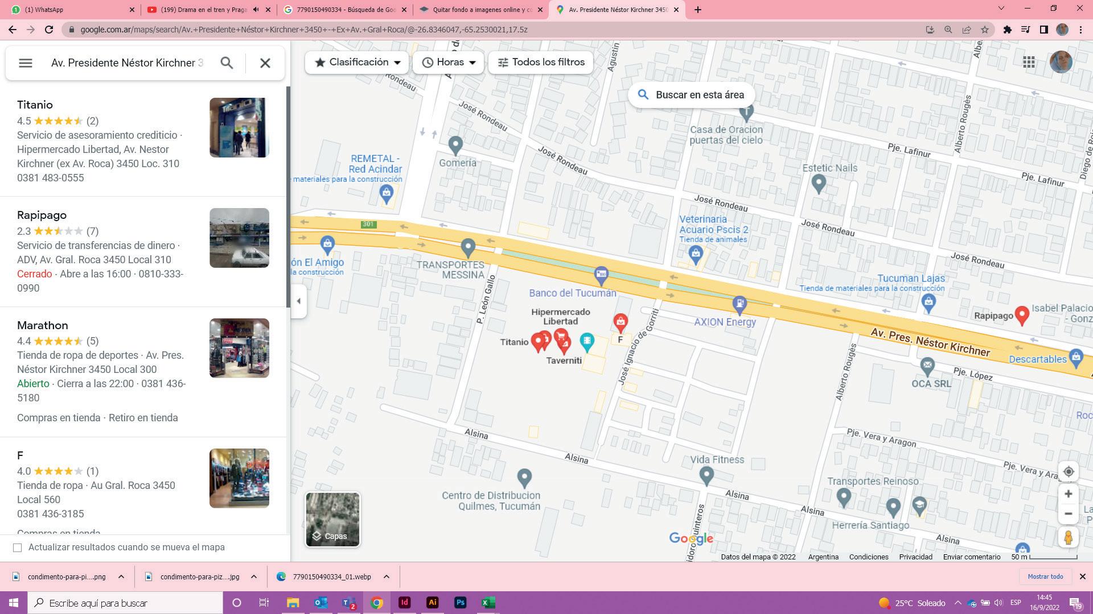Clear the search with the X icon
The width and height of the screenshot is (1093, 614).
click(x=265, y=63)
